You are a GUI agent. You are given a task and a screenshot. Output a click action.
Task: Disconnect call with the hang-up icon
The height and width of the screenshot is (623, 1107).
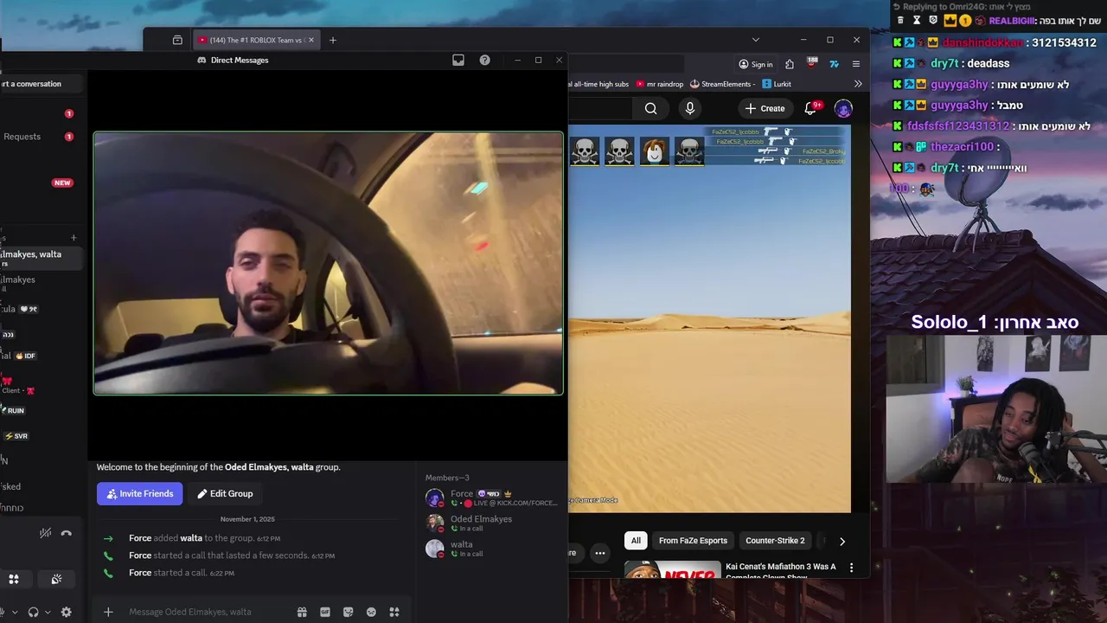click(x=67, y=533)
